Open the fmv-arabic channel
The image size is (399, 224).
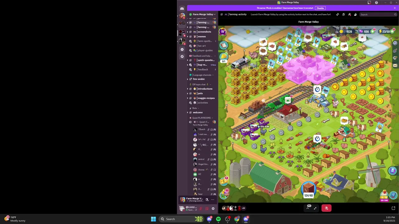[x=202, y=79]
